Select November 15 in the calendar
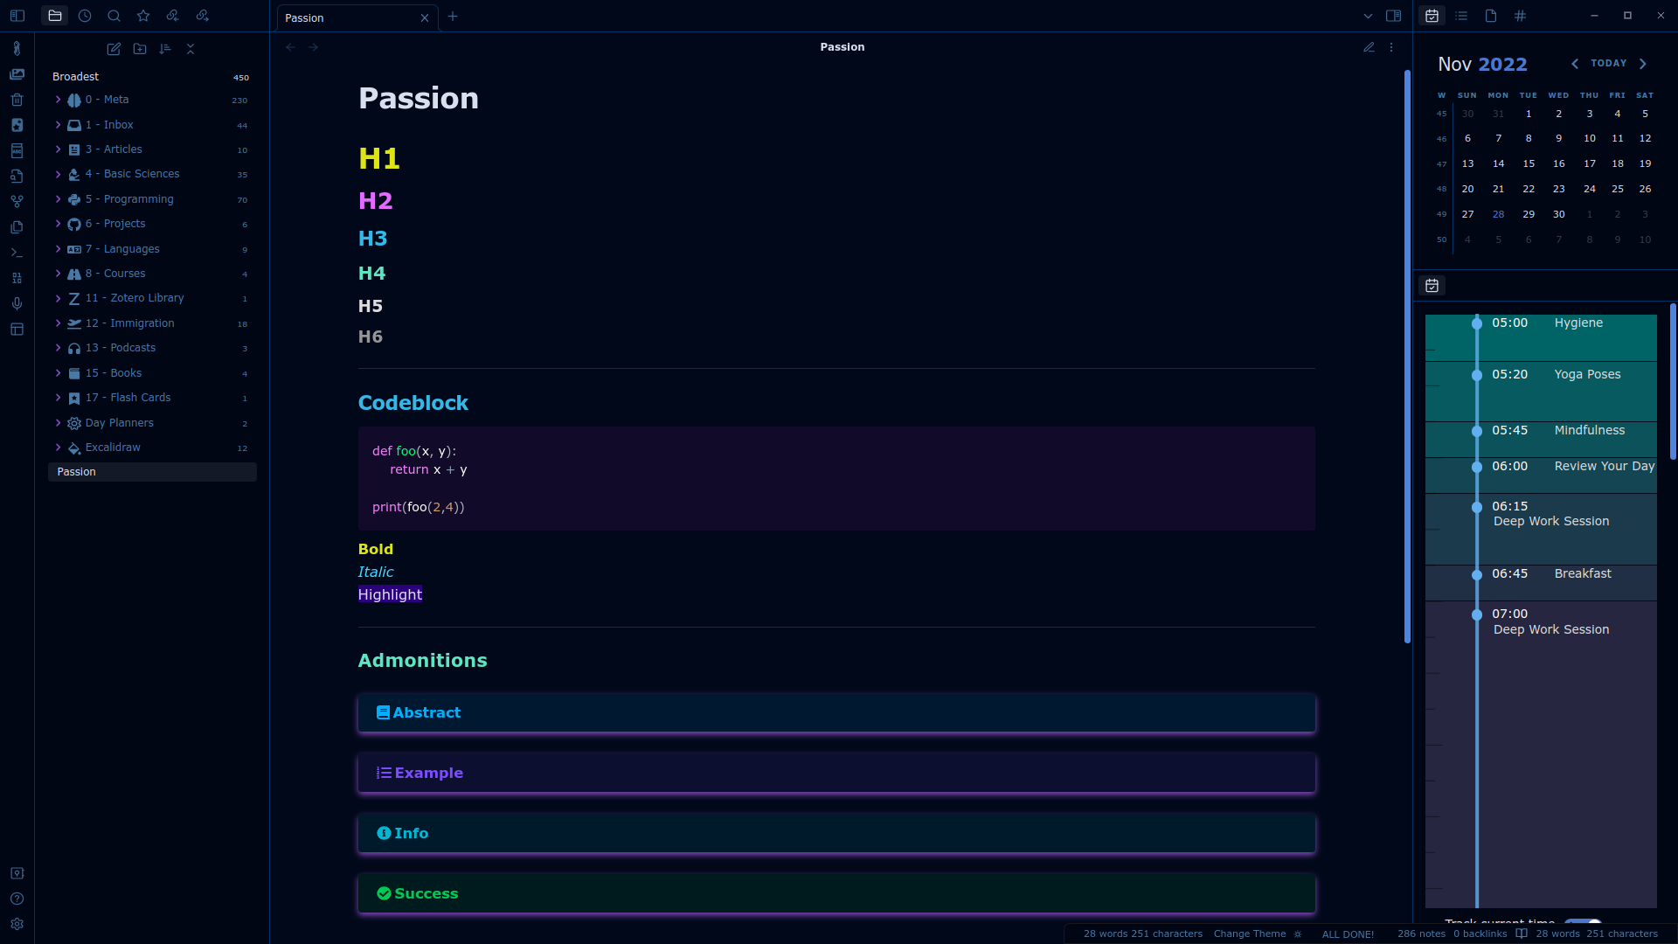The width and height of the screenshot is (1678, 944). 1529,163
